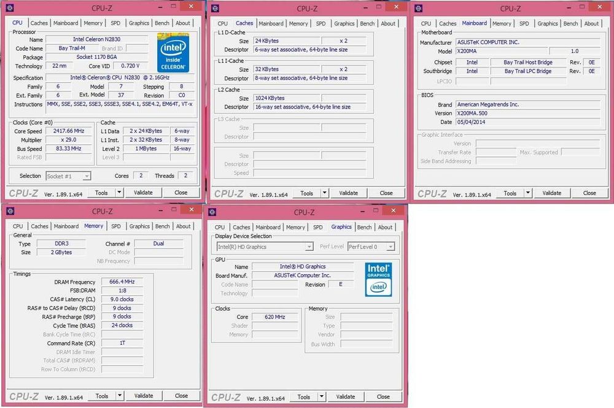Click the Command Rate 1T value
This screenshot has width=614, height=408.
pyautogui.click(x=122, y=343)
